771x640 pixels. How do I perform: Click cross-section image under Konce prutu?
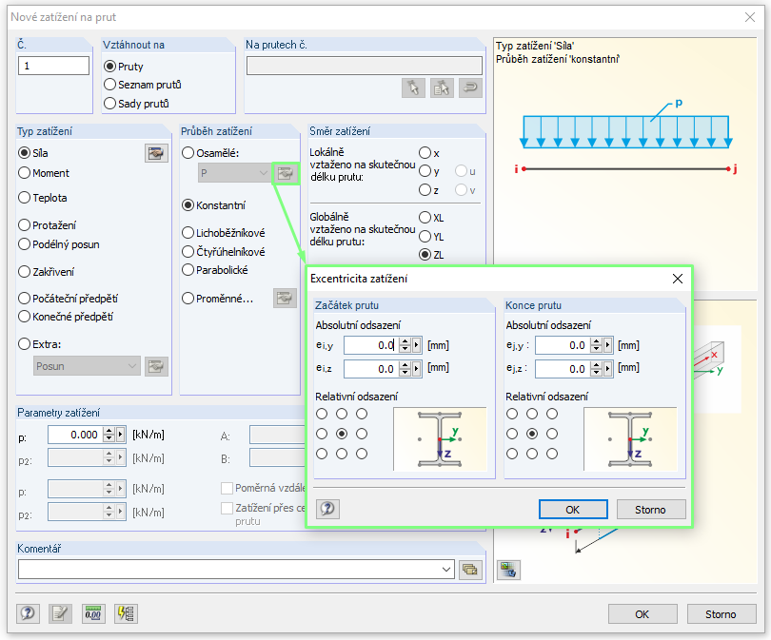630,438
